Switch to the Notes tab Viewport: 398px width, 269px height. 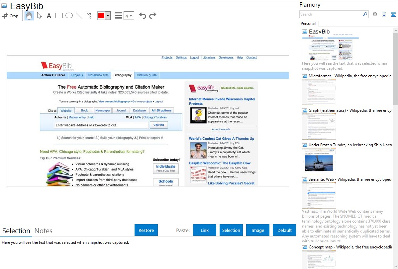(44, 231)
